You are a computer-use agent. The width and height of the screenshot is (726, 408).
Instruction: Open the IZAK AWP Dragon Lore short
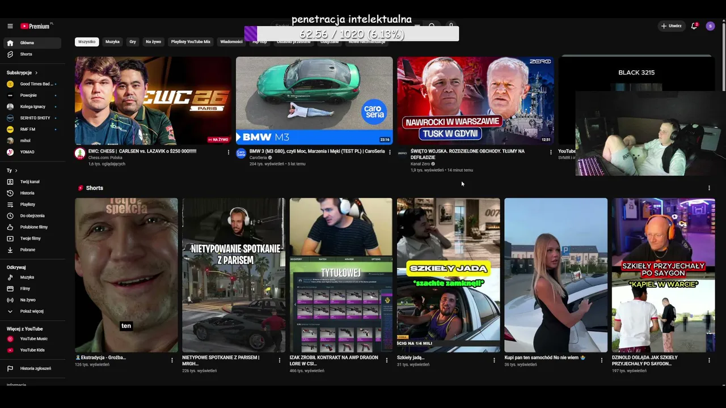[x=341, y=275]
